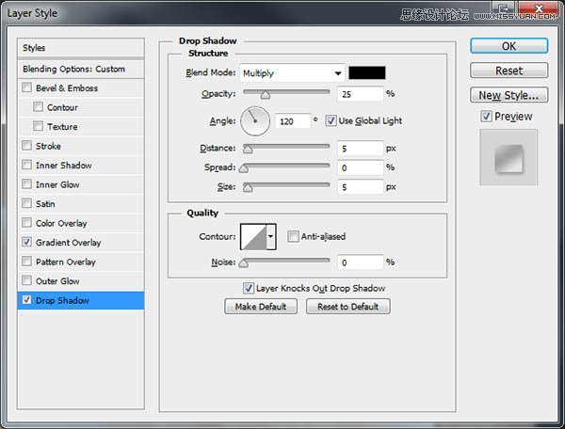
Task: Click the Opacity value field
Action: tap(360, 94)
